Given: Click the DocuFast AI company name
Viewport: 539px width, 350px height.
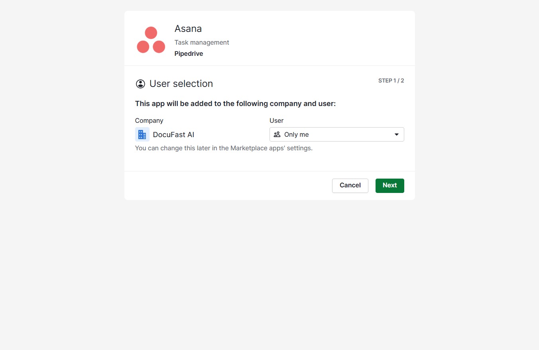Looking at the screenshot, I should (173, 135).
